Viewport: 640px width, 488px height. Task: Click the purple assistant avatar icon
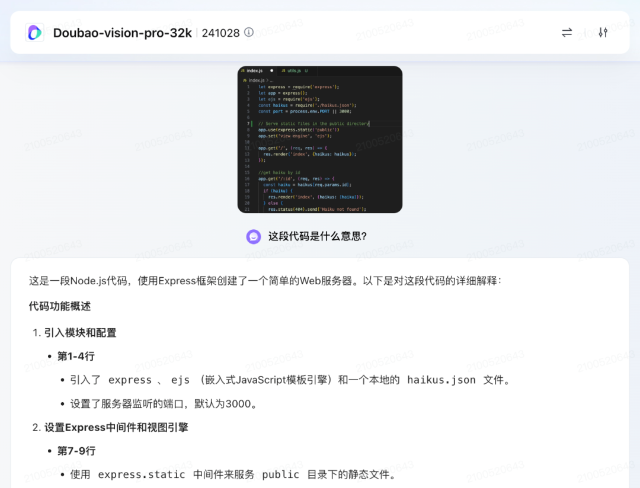click(254, 236)
